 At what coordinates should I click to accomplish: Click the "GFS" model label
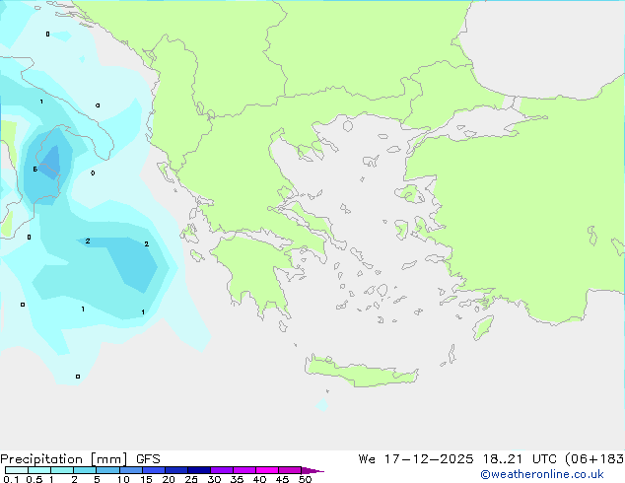click(x=148, y=459)
